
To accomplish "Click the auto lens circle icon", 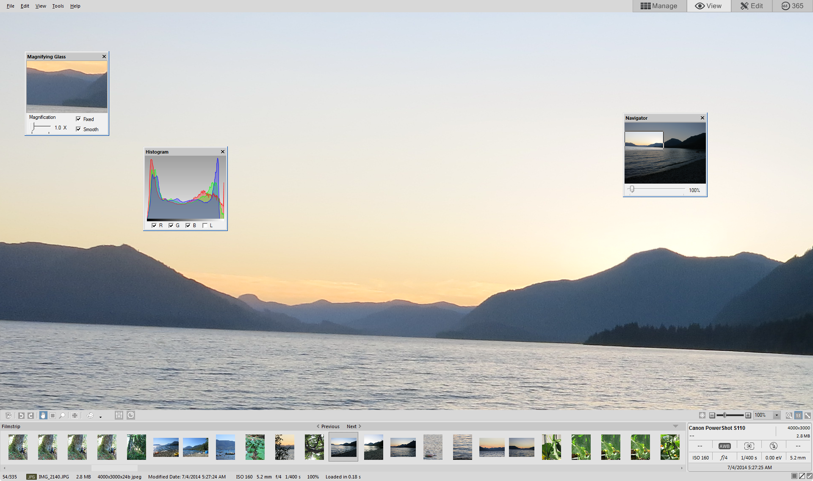I will (x=131, y=415).
